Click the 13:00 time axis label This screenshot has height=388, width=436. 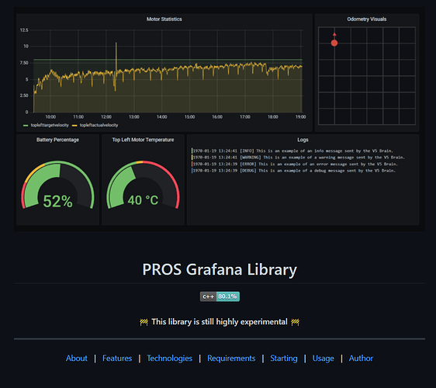tap(134, 117)
